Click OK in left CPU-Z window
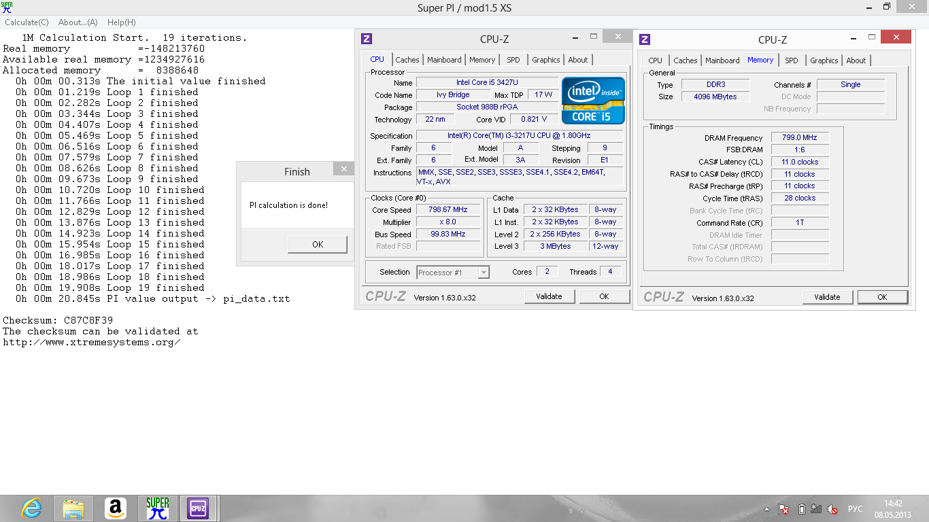The image size is (929, 522). pos(604,296)
